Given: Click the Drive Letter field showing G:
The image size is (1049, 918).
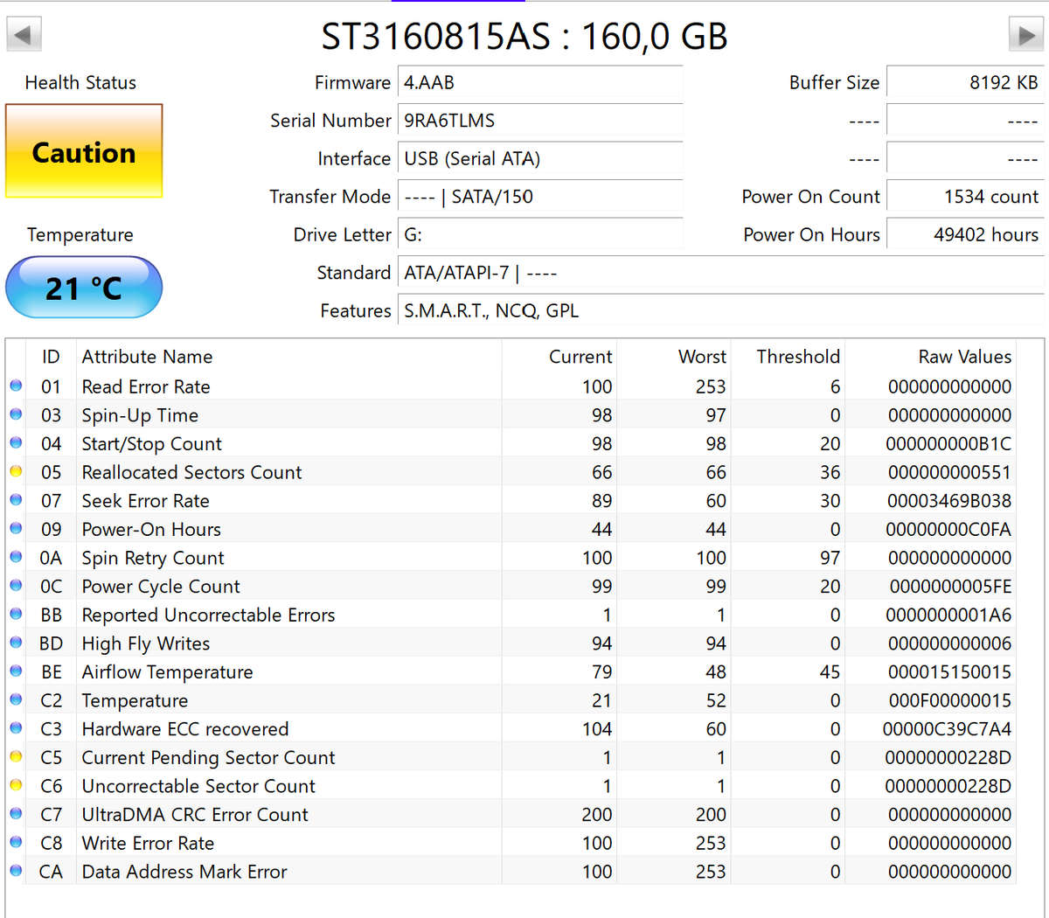Looking at the screenshot, I should [x=540, y=234].
